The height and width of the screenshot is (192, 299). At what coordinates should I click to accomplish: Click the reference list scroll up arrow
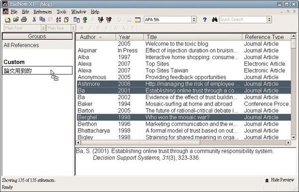click(x=294, y=36)
